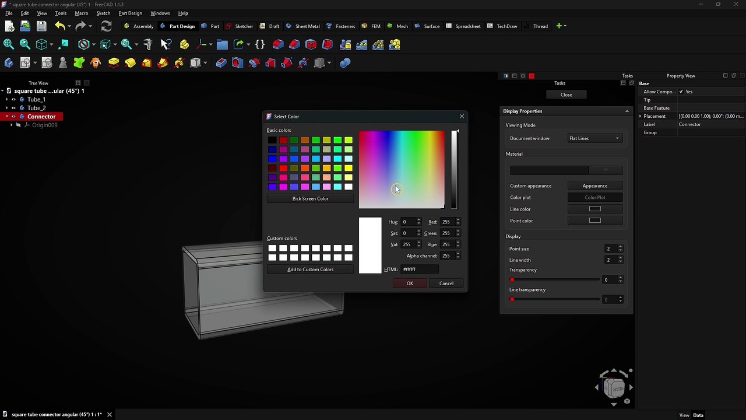The image size is (746, 420).
Task: Click the Pad tool icon in the toolbar
Action: [x=114, y=63]
